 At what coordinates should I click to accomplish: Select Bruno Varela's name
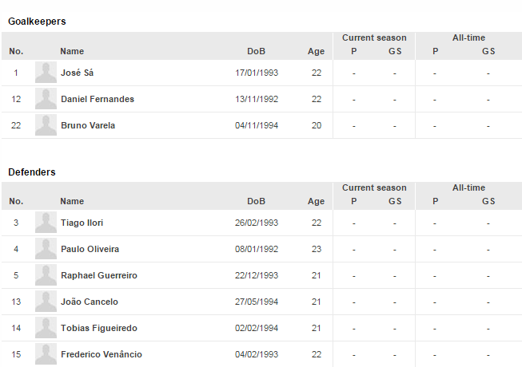point(88,125)
